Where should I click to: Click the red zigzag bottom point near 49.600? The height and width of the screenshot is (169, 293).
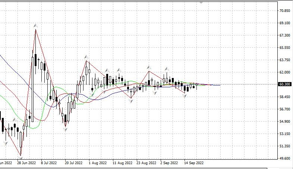click(x=21, y=155)
